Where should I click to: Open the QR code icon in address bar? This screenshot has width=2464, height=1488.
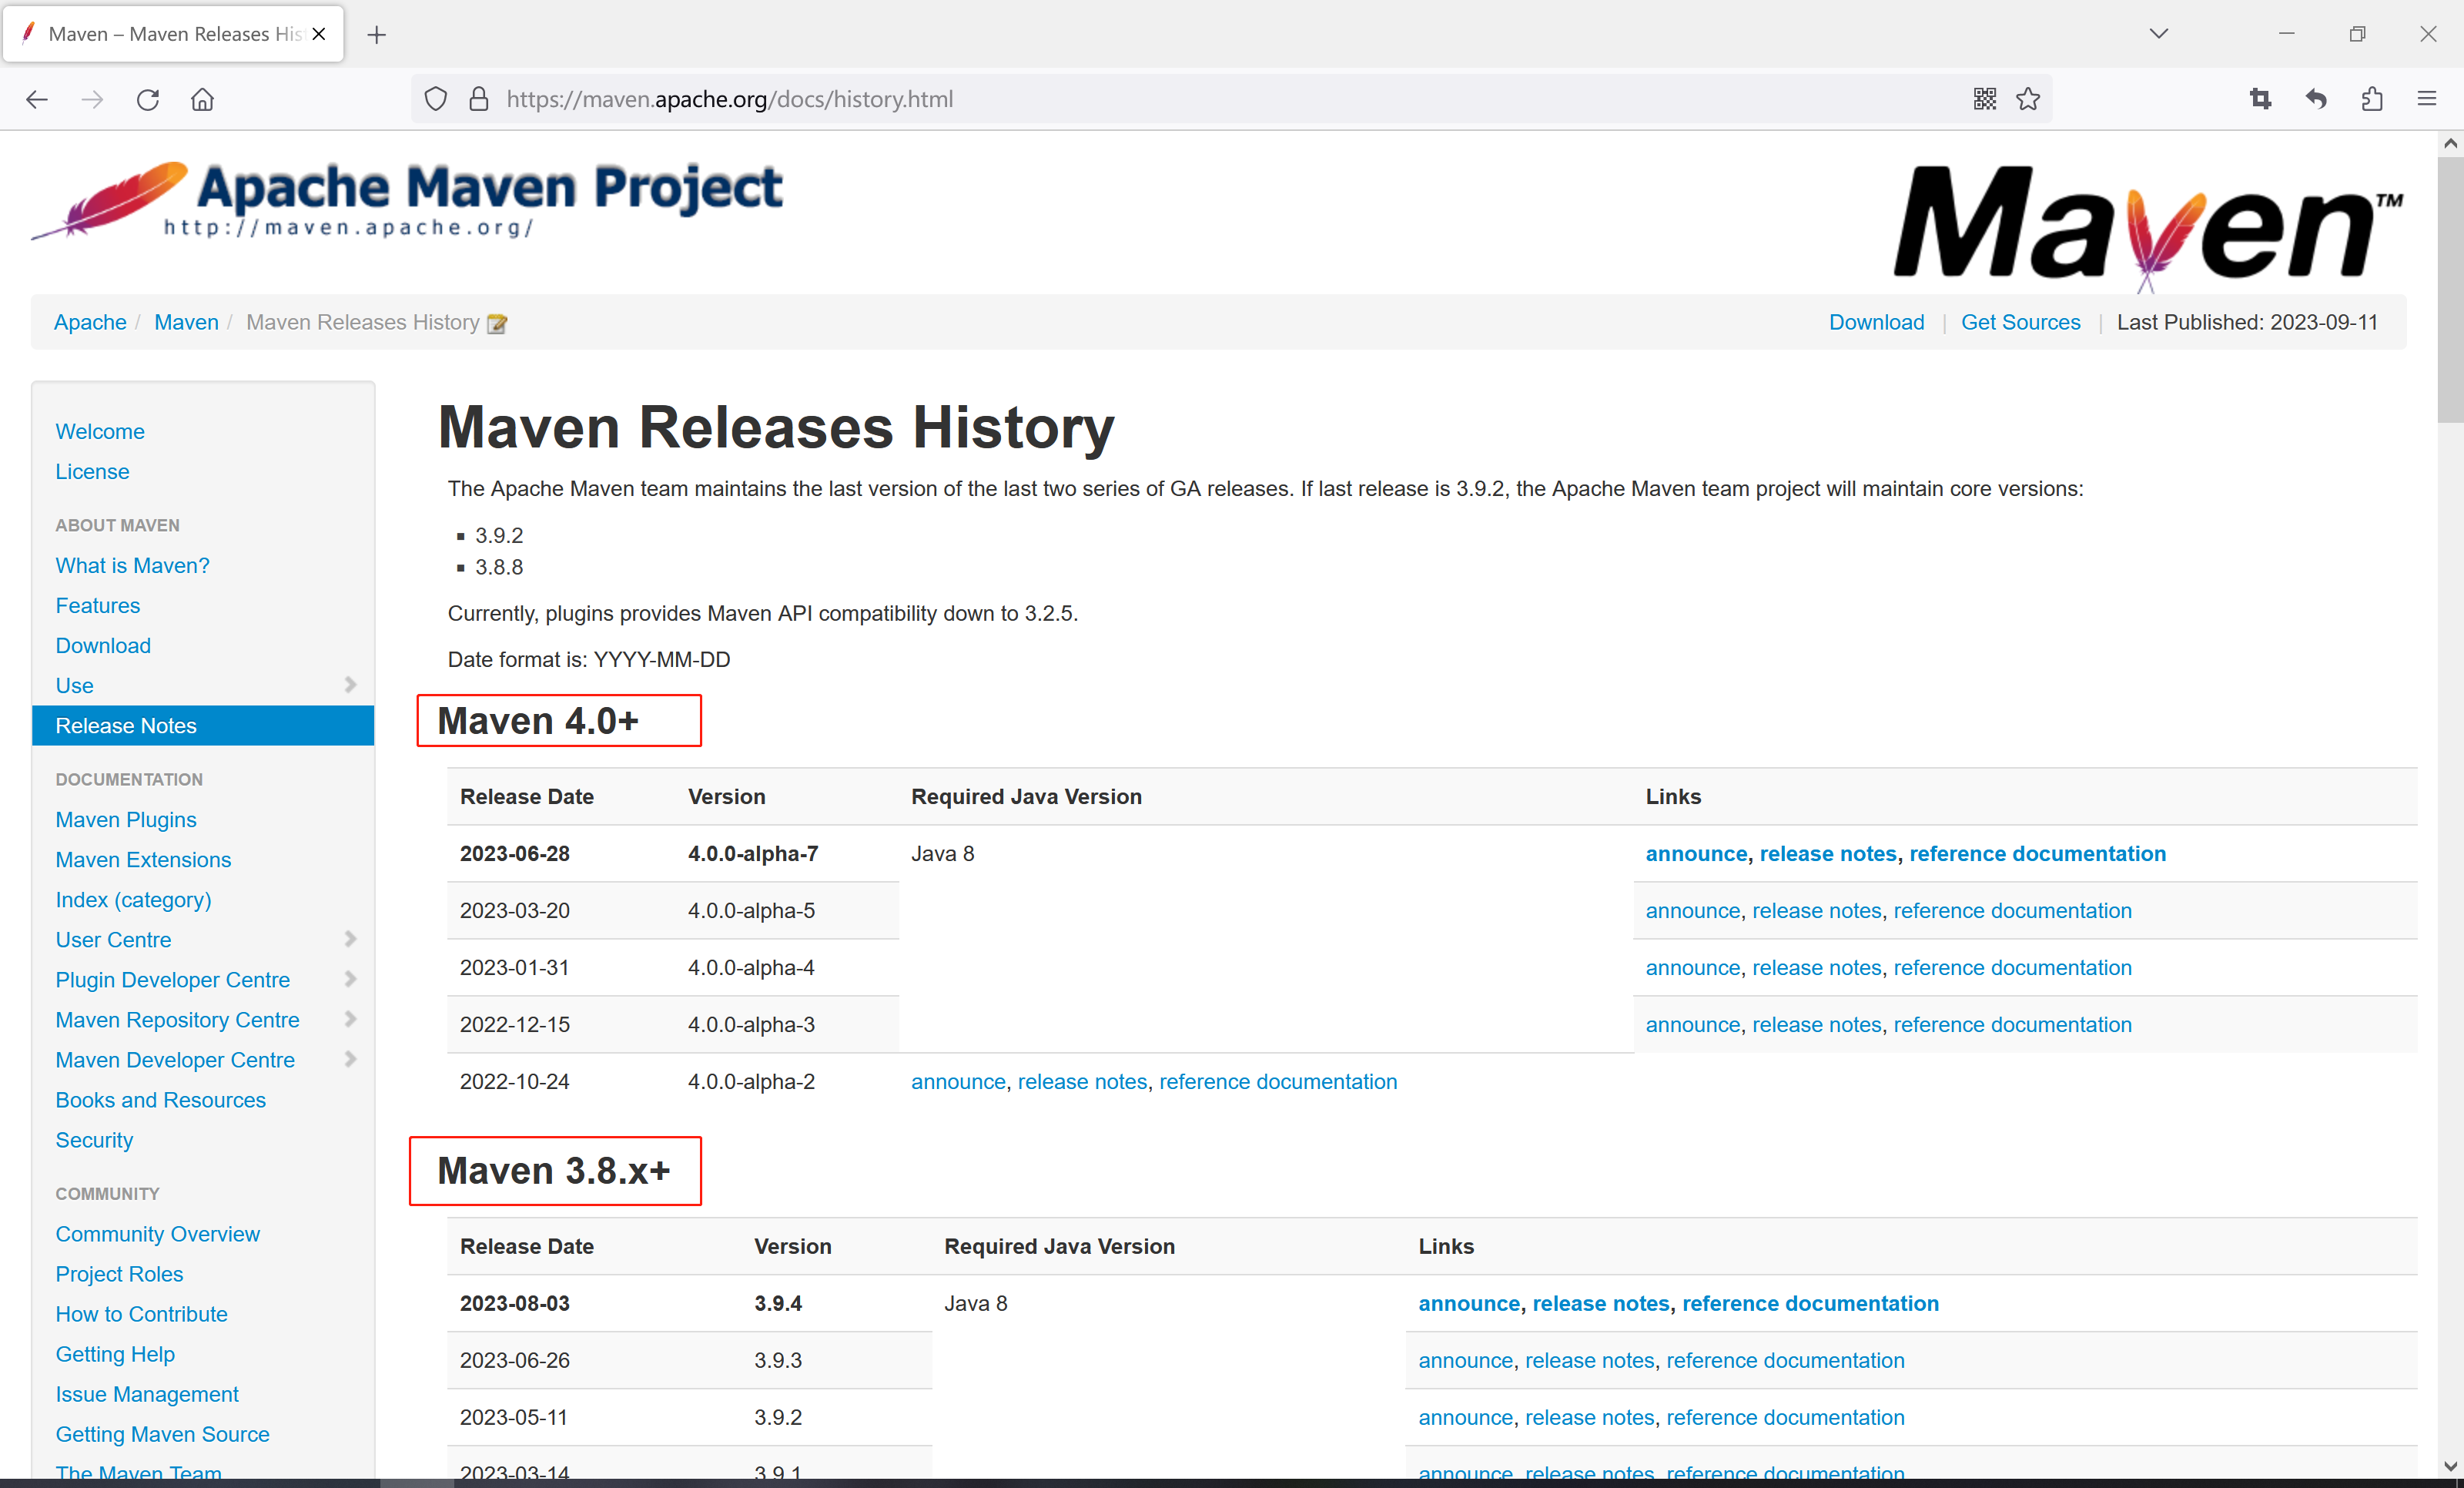1985,99
